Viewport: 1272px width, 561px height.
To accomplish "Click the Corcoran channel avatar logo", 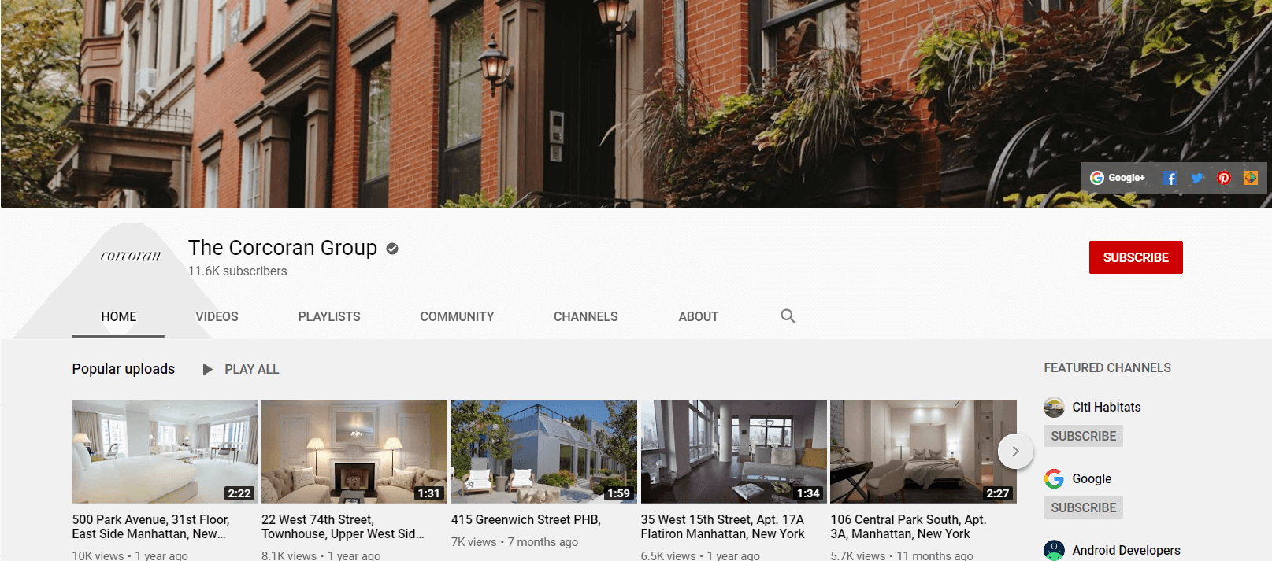I will pos(131,257).
